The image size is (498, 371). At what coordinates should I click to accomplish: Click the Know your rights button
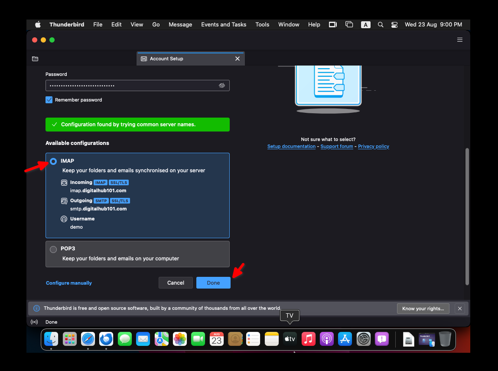[x=423, y=309]
